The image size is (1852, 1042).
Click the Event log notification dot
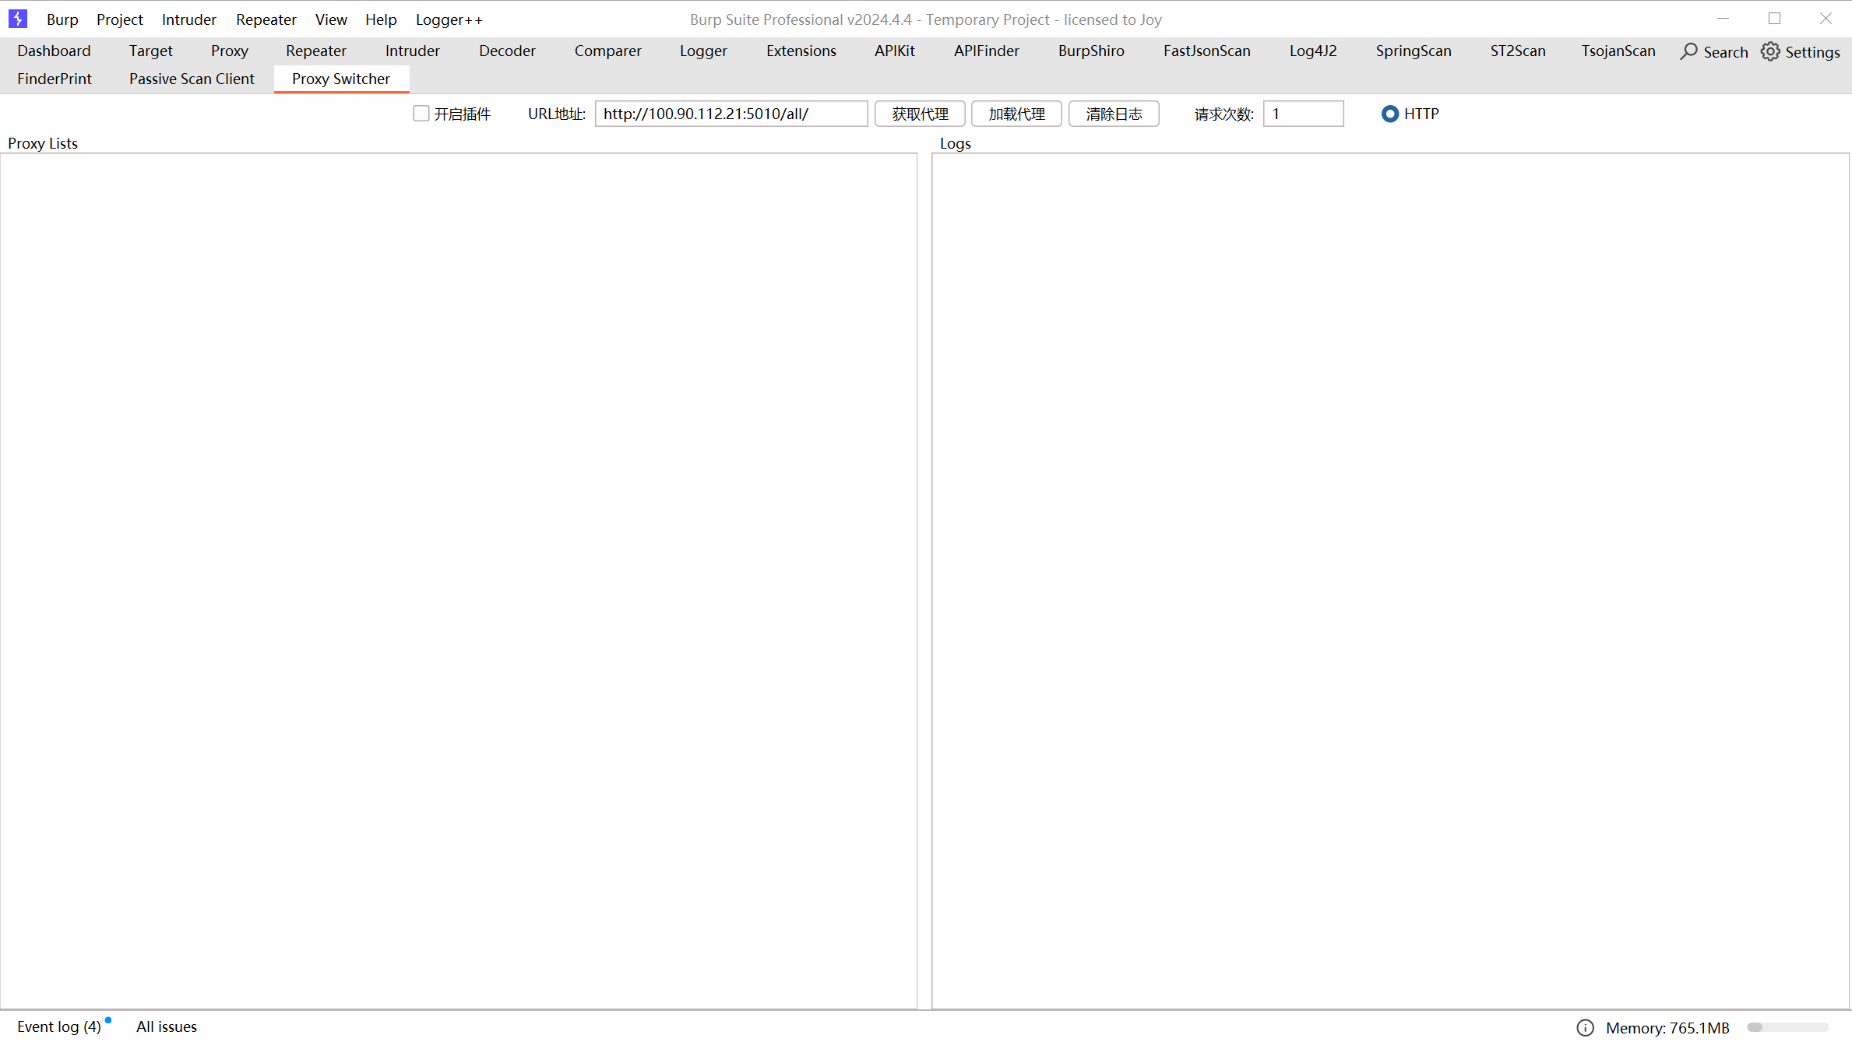tap(108, 1019)
